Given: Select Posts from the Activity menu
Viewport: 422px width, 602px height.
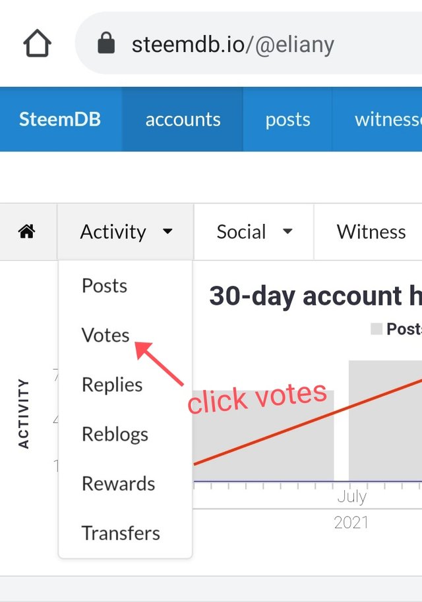Looking at the screenshot, I should [x=104, y=286].
